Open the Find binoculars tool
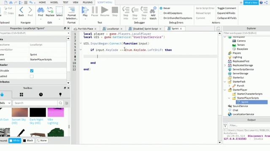The width and height of the screenshot is (270, 151). click(40, 10)
